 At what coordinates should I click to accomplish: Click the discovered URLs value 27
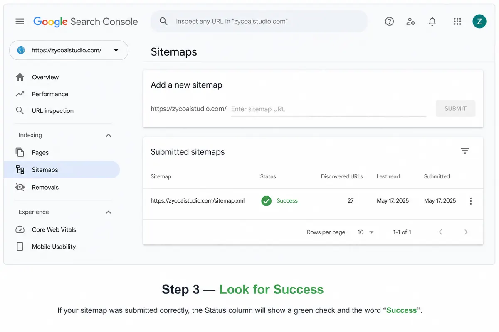coord(351,201)
